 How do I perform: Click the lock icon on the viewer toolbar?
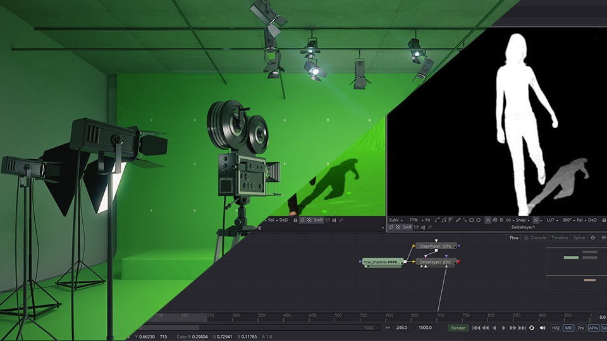pyautogui.click(x=604, y=220)
